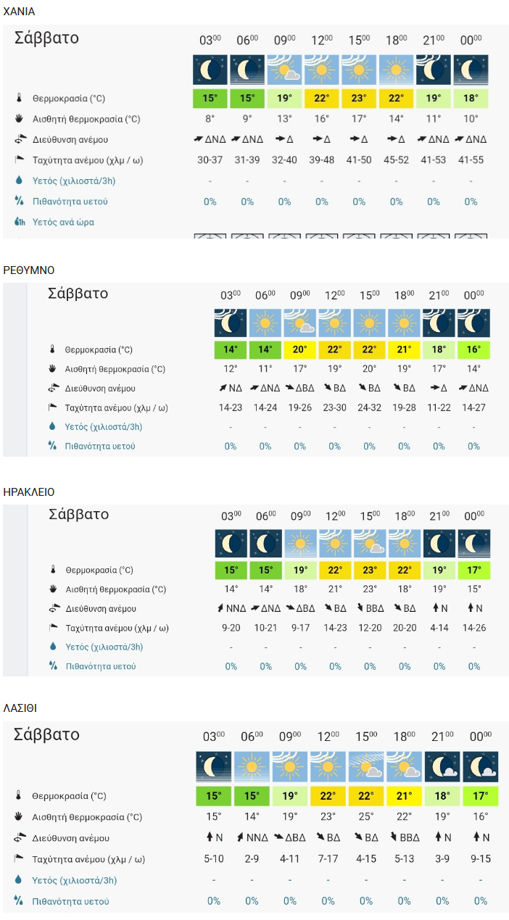Click ΡΕΘΥΜΝΟ's 20° temperature cell at 09:00

tap(300, 349)
